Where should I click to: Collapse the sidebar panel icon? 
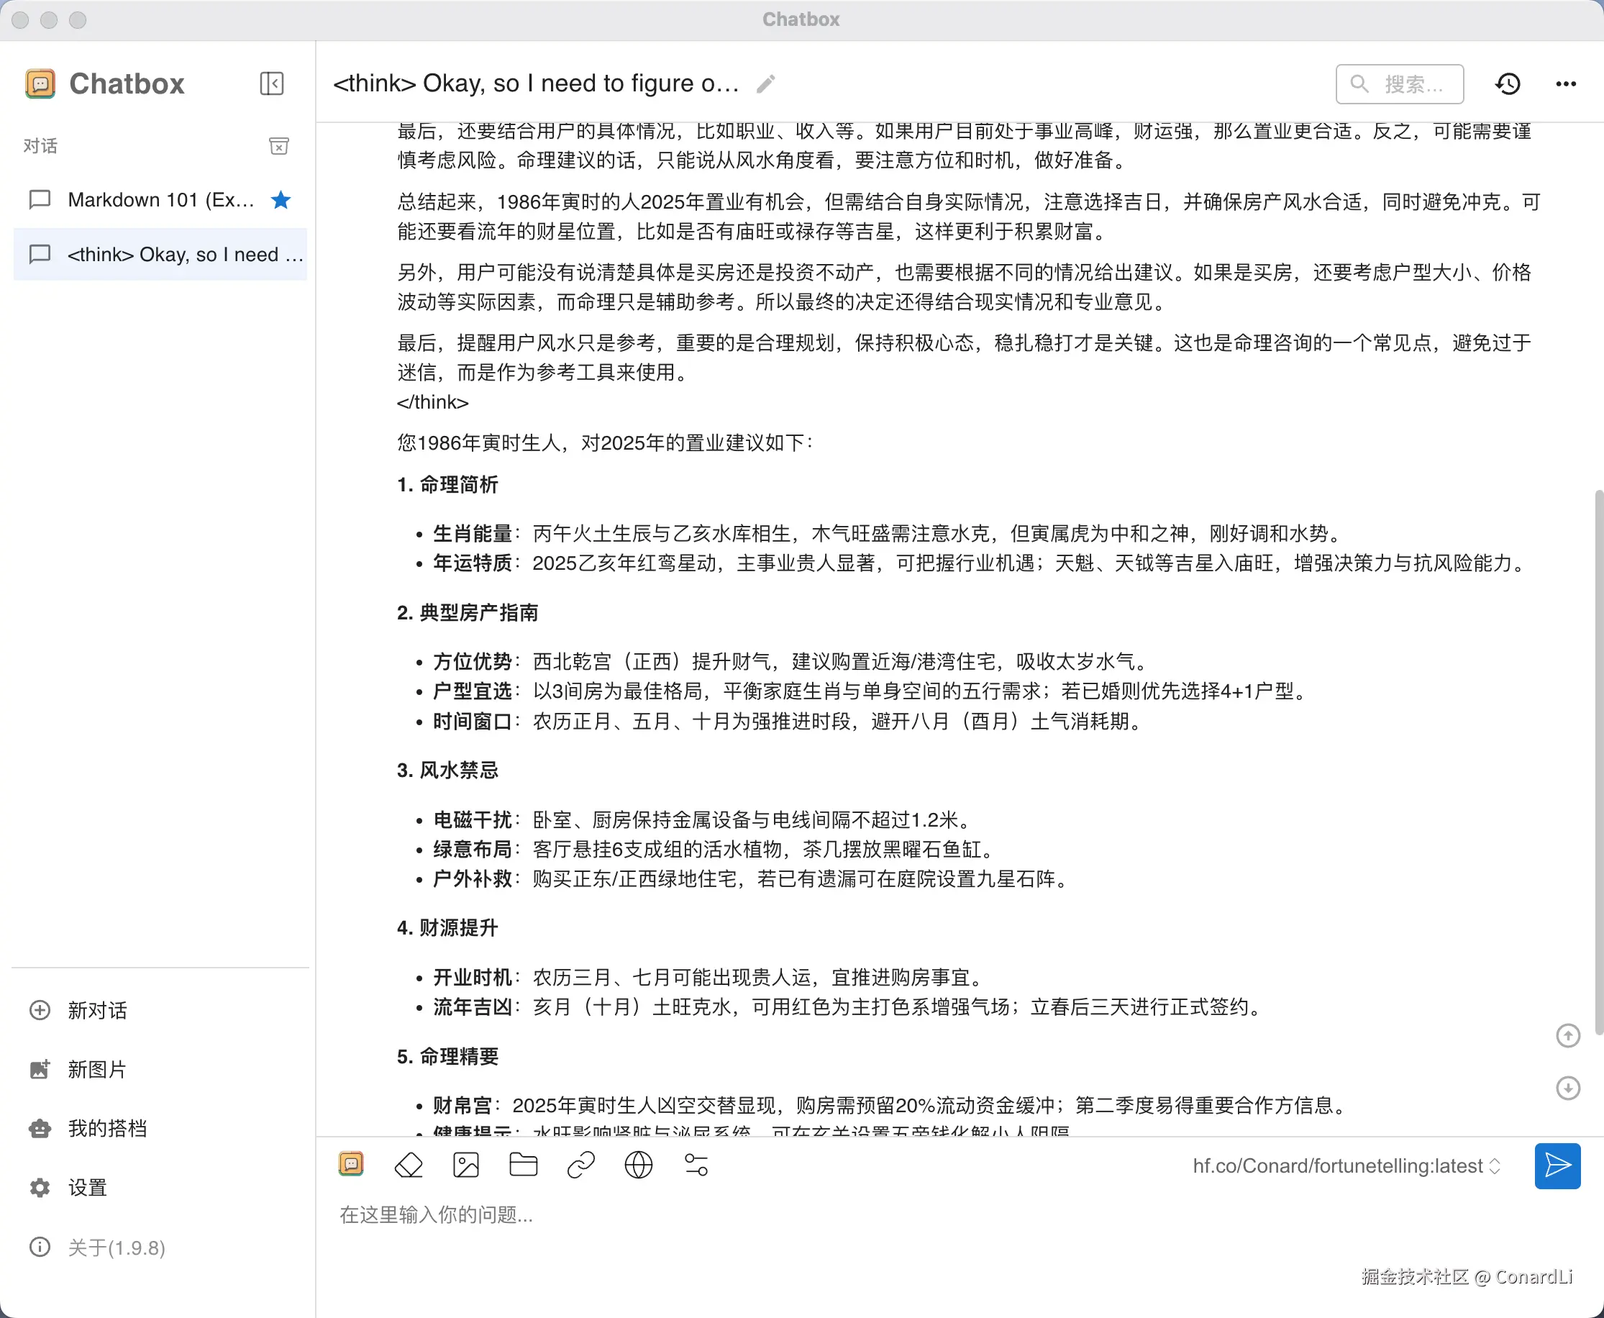click(x=271, y=83)
